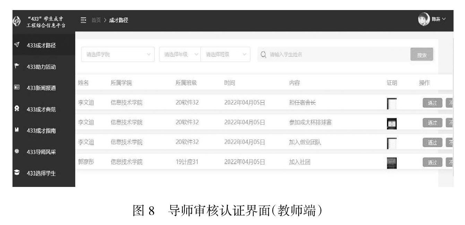The height and width of the screenshot is (225, 465).
Task: Click the 搜索 button
Action: click(x=422, y=55)
